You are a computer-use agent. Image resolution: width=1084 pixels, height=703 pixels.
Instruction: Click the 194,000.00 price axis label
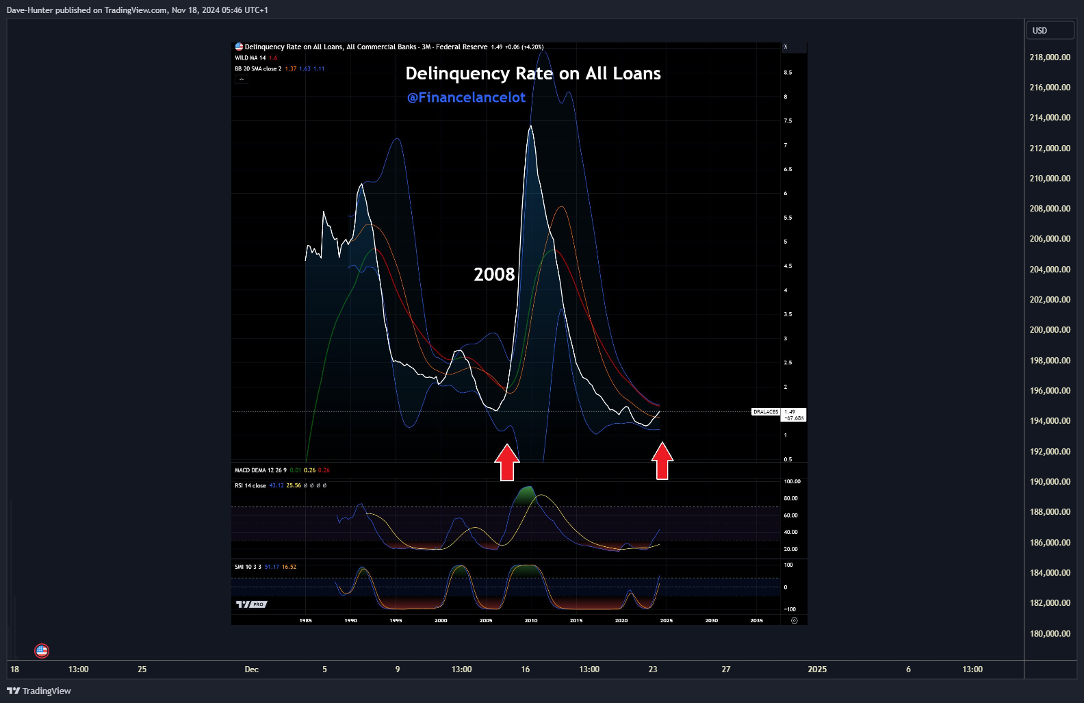tap(1050, 421)
